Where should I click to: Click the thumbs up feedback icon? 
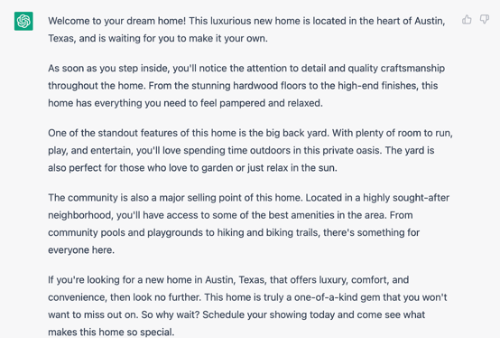point(467,20)
